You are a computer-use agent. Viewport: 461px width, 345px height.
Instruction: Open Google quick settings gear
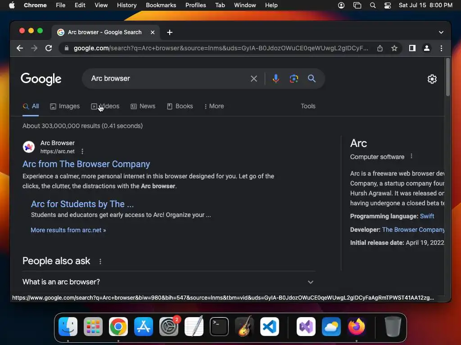[x=432, y=79]
